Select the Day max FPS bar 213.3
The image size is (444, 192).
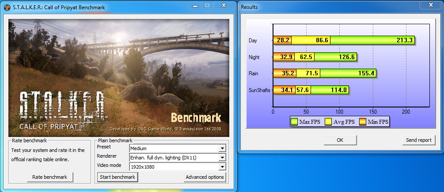(372, 41)
